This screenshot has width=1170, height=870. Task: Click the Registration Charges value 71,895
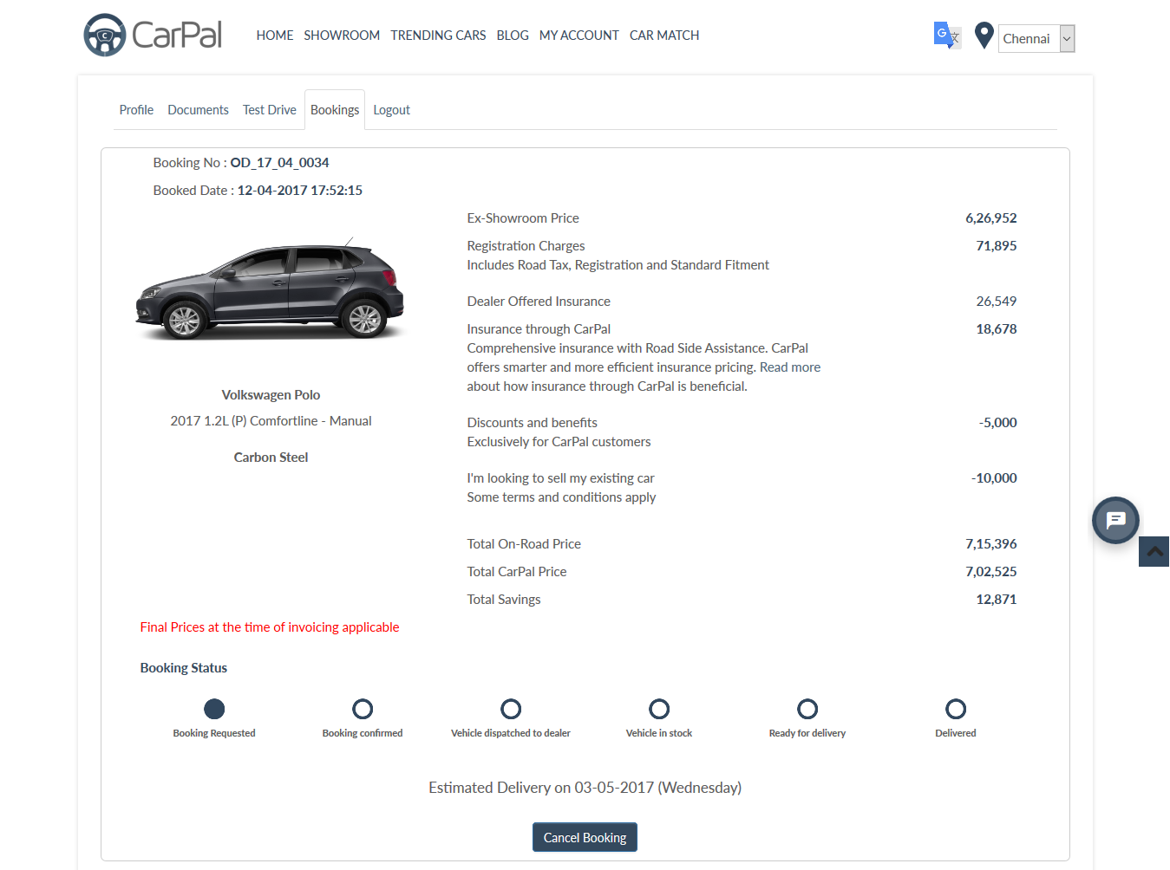point(997,246)
